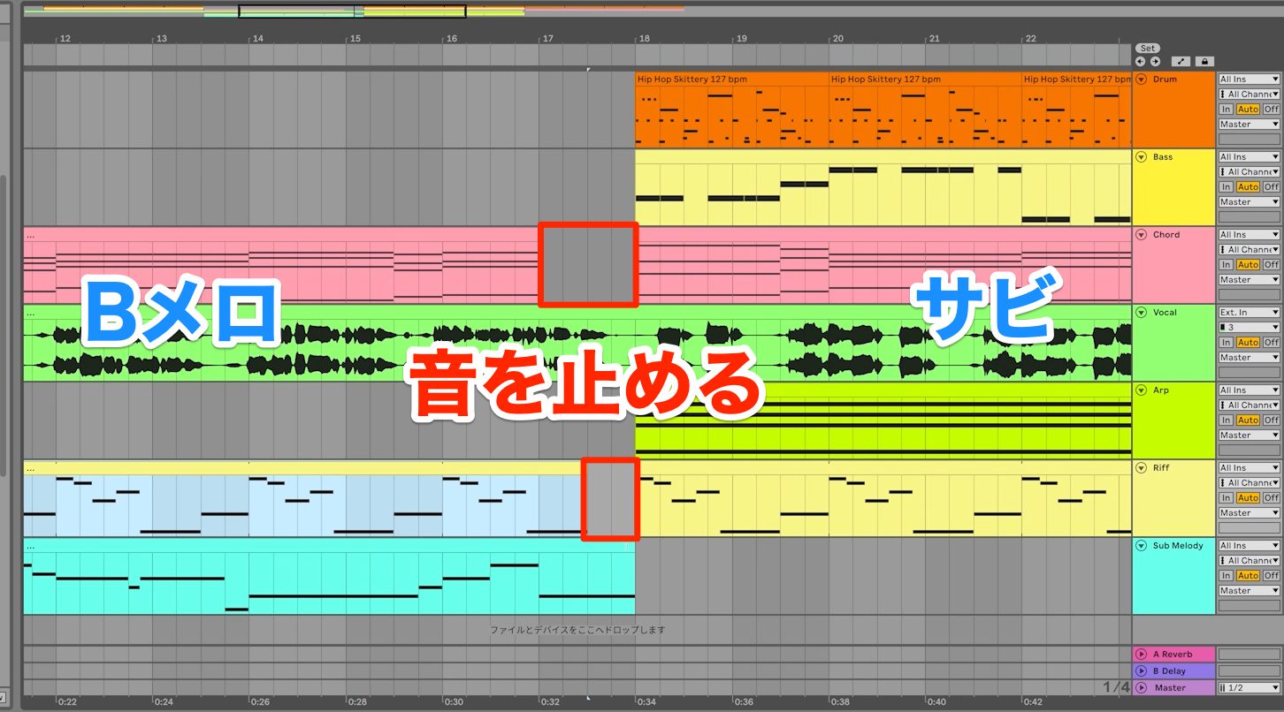
Task: Set Drum track monitor to Auto
Action: pyautogui.click(x=1248, y=110)
